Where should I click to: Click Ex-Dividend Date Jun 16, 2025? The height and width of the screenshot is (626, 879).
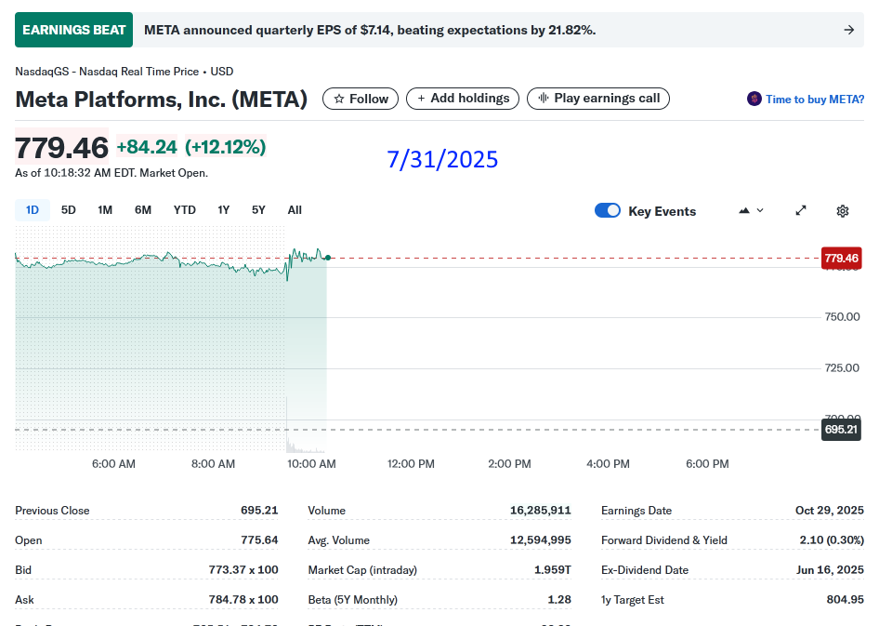(x=830, y=570)
